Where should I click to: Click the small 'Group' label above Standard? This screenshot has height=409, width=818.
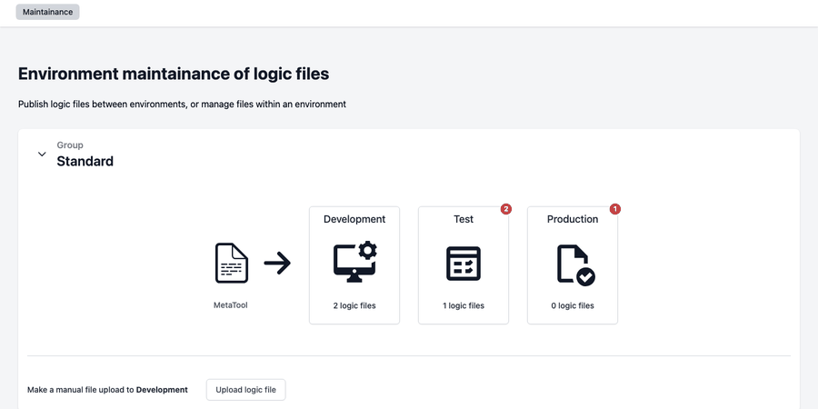tap(70, 145)
